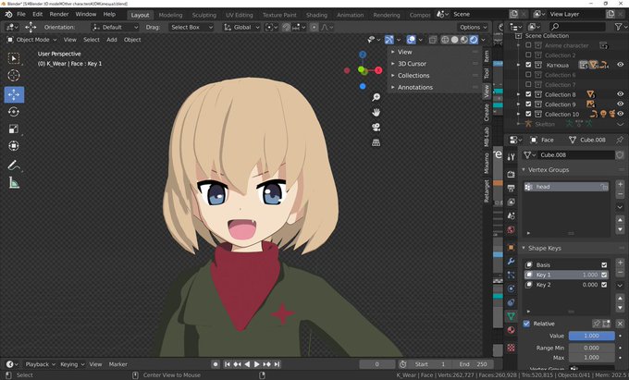Select the Rotate tool
The width and height of the screenshot is (629, 380).
pyautogui.click(x=14, y=112)
